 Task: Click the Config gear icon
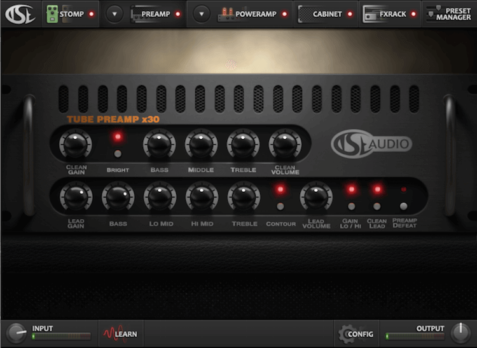coord(347,334)
